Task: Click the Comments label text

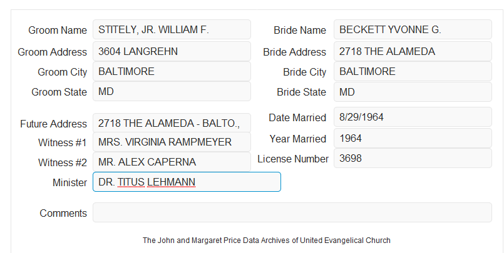Action: click(63, 213)
